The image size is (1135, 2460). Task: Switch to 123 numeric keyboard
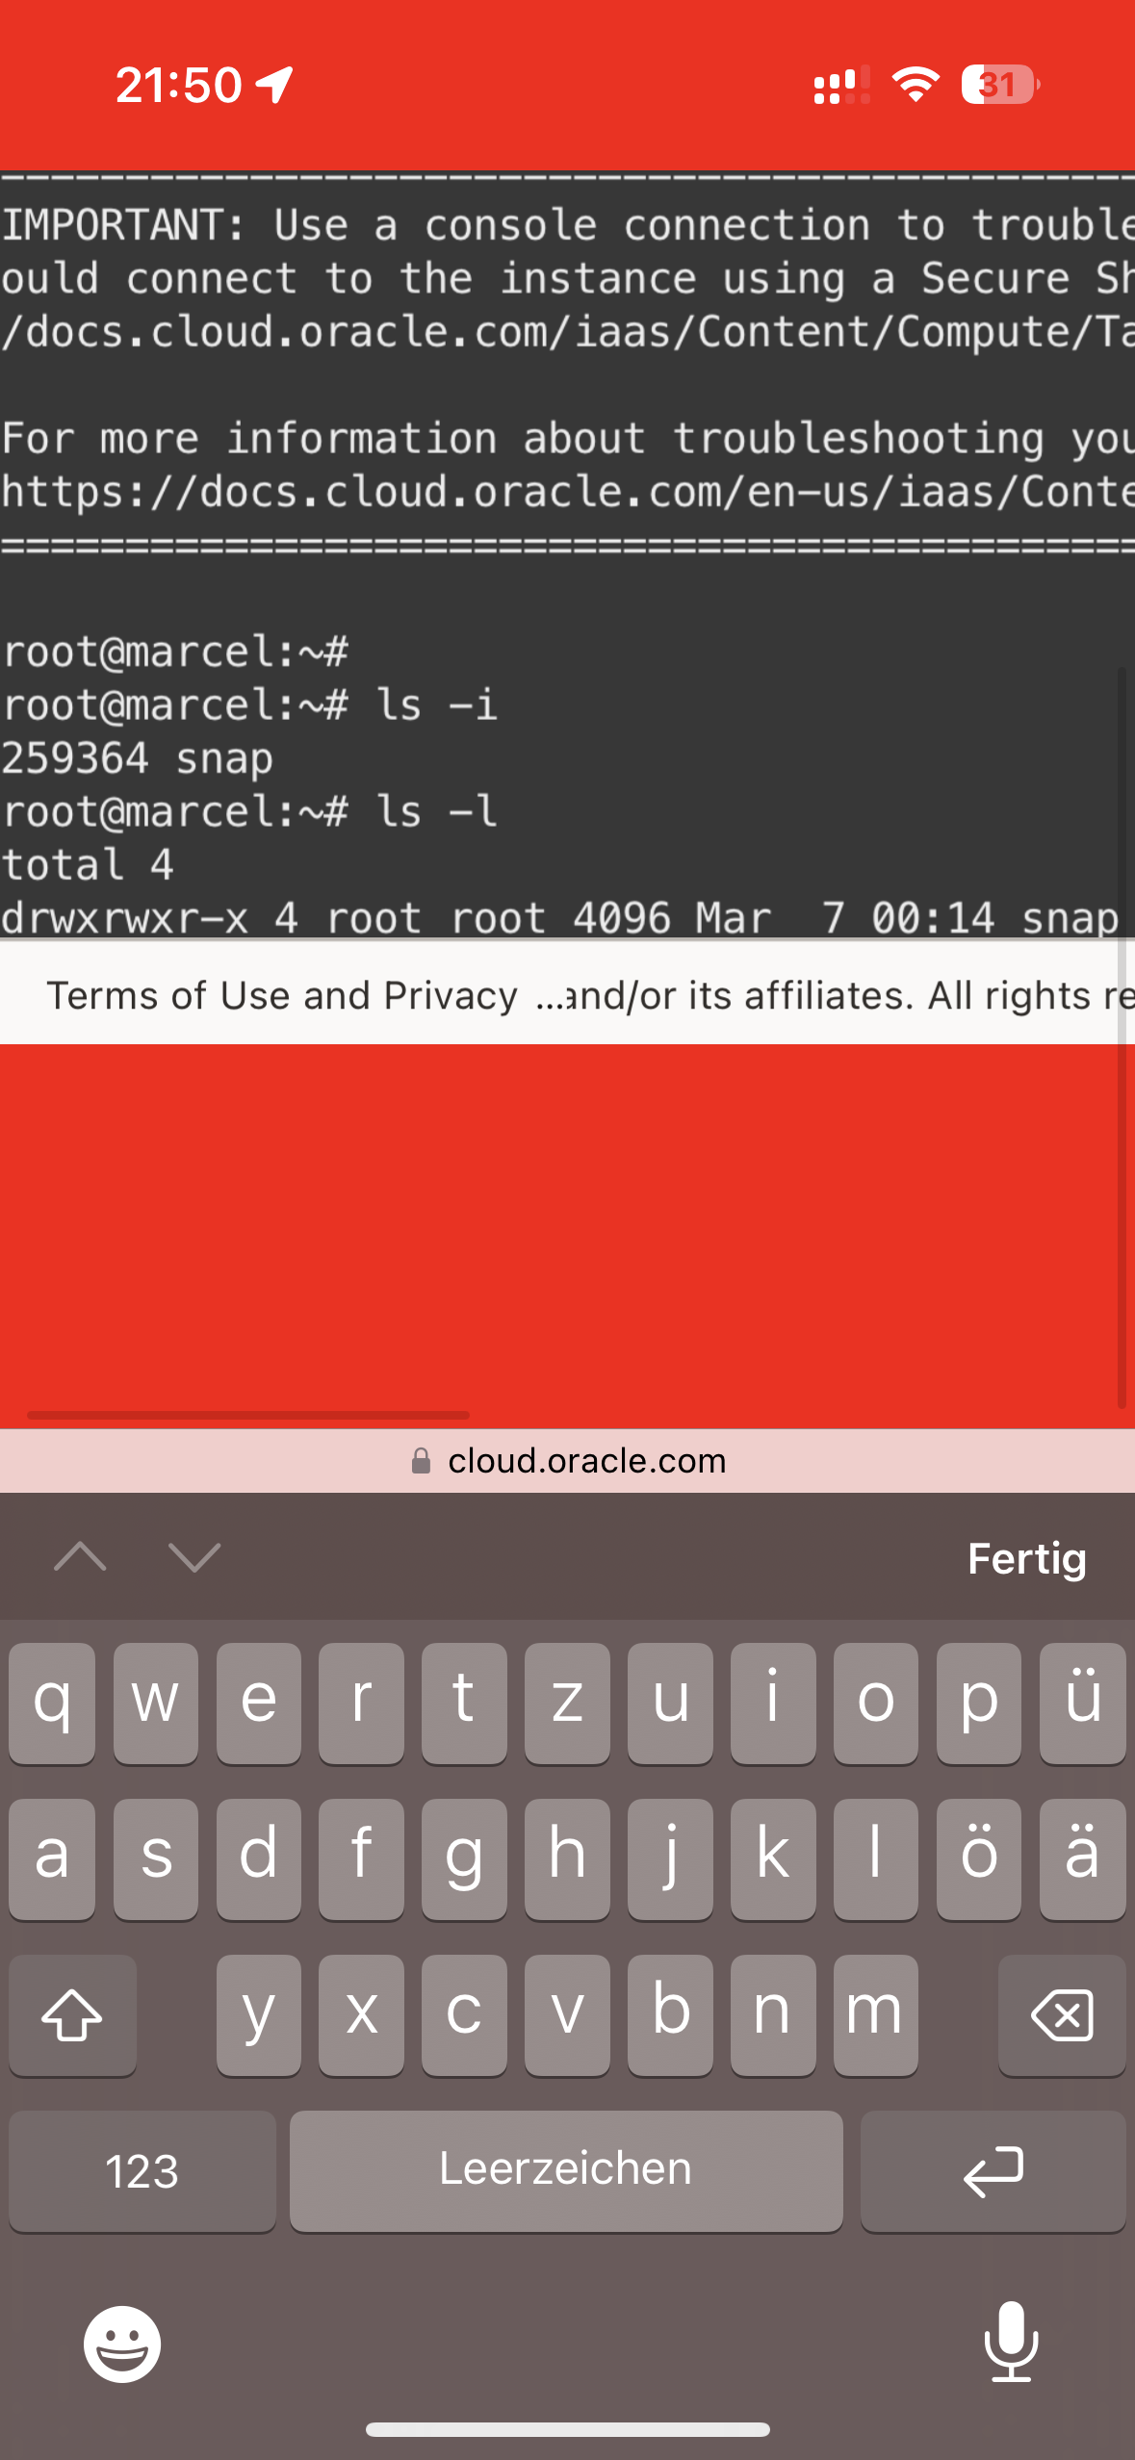pyautogui.click(x=142, y=2171)
